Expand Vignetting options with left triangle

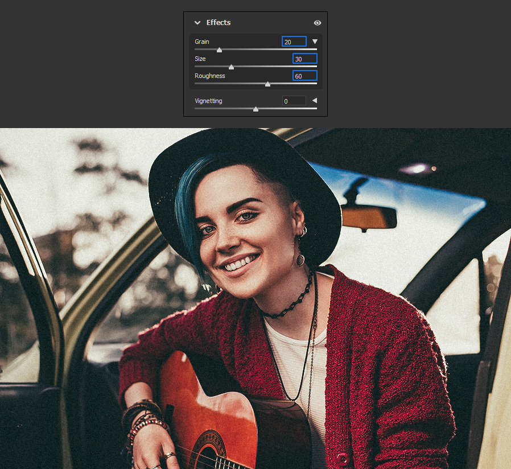[x=315, y=100]
